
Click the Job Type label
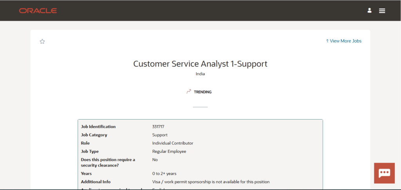[x=90, y=151]
